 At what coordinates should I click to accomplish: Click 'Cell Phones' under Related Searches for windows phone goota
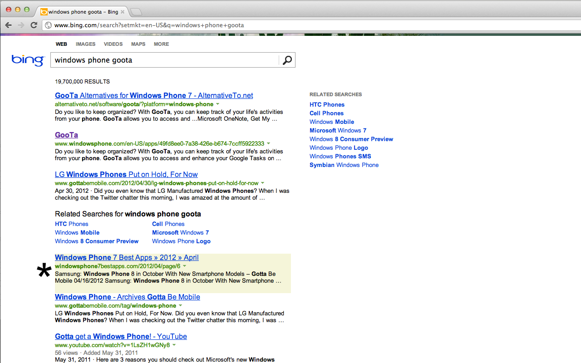coord(168,224)
